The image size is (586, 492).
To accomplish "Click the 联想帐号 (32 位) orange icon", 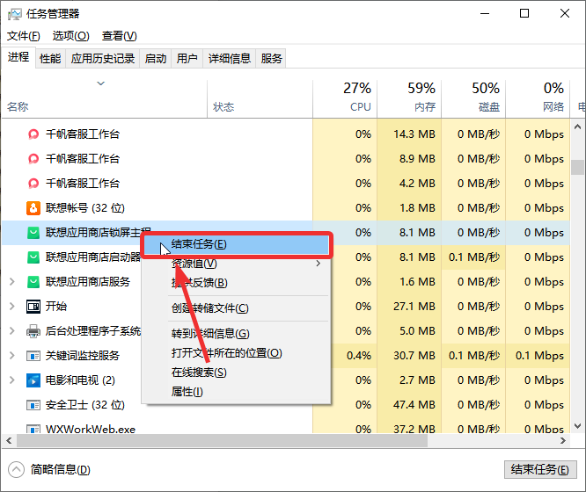I will coord(33,208).
